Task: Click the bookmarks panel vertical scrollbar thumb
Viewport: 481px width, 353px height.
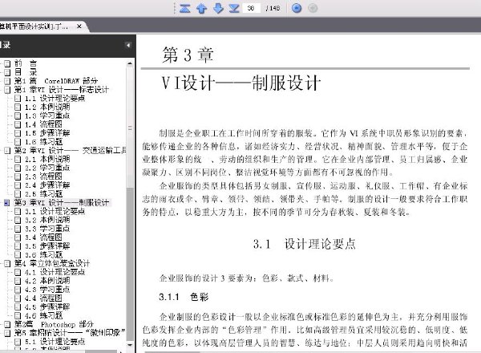Action: 130,128
